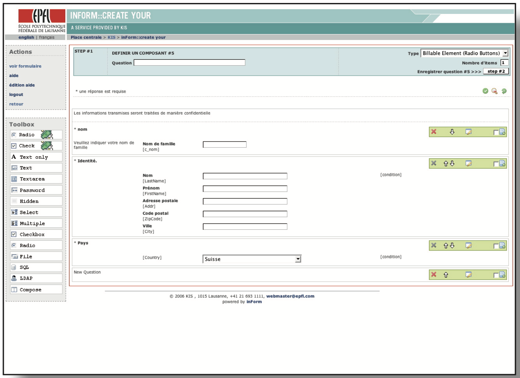Screen dimensions: 520x378
Task: Move the 'Pays' question up
Action: tap(446, 245)
